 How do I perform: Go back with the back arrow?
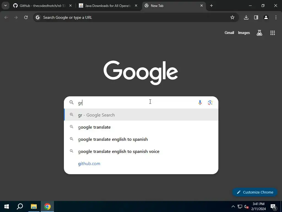pos(6,17)
